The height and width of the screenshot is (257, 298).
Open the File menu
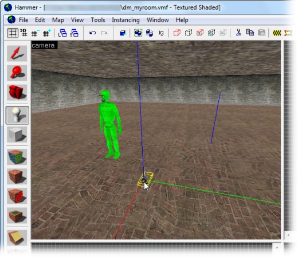(23, 20)
